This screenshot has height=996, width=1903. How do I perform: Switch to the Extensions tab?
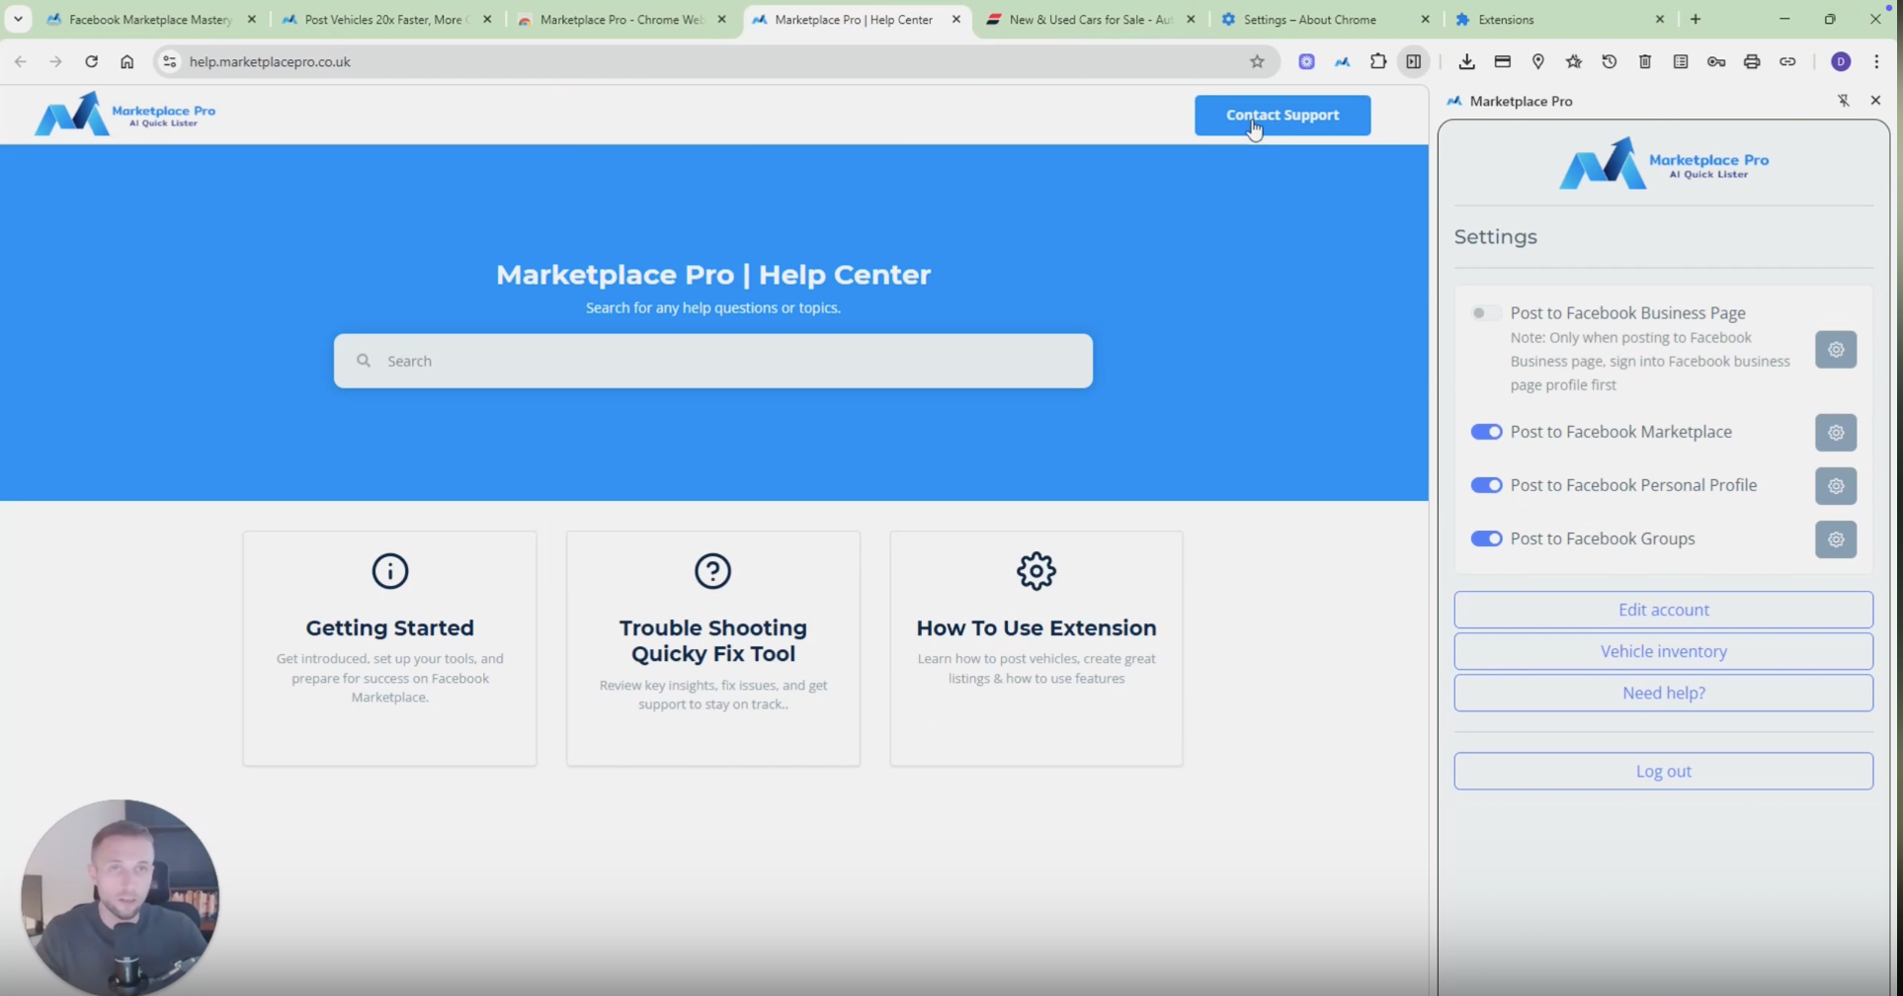(x=1561, y=19)
